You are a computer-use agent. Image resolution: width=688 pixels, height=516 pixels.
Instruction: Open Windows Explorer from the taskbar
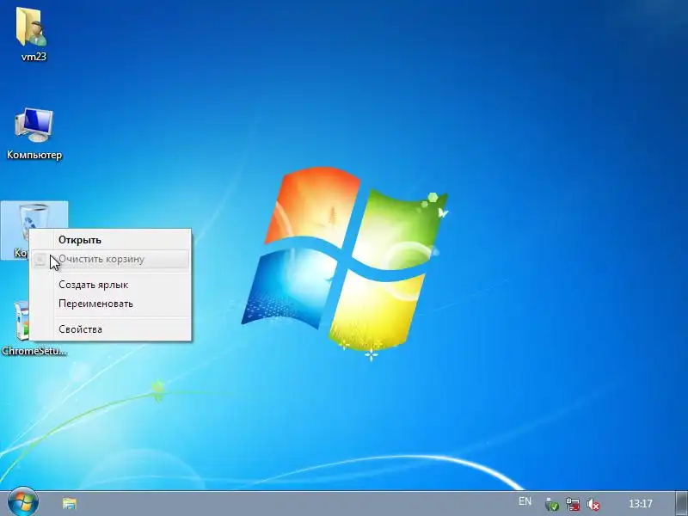[x=69, y=503]
